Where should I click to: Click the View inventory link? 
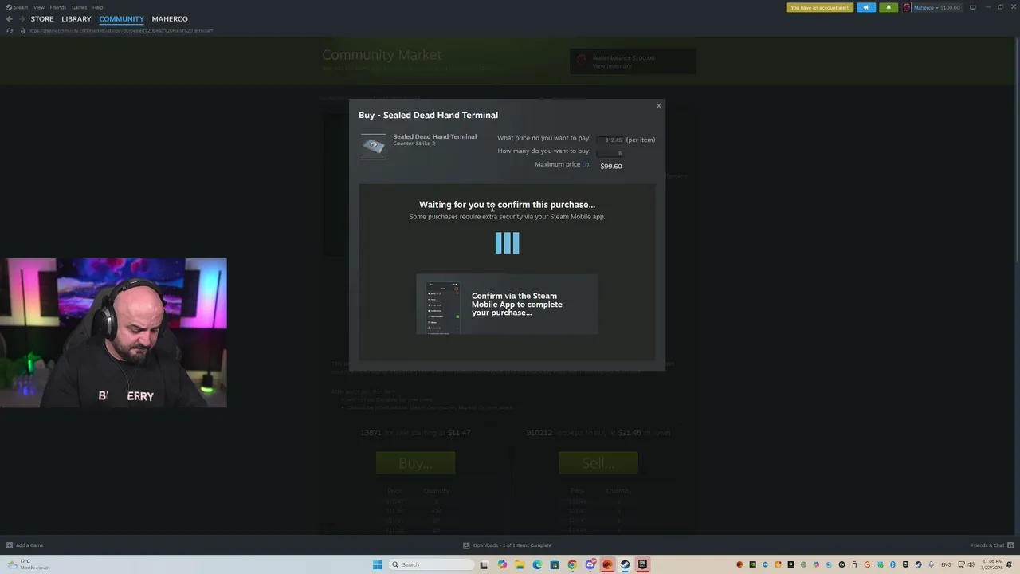point(612,66)
